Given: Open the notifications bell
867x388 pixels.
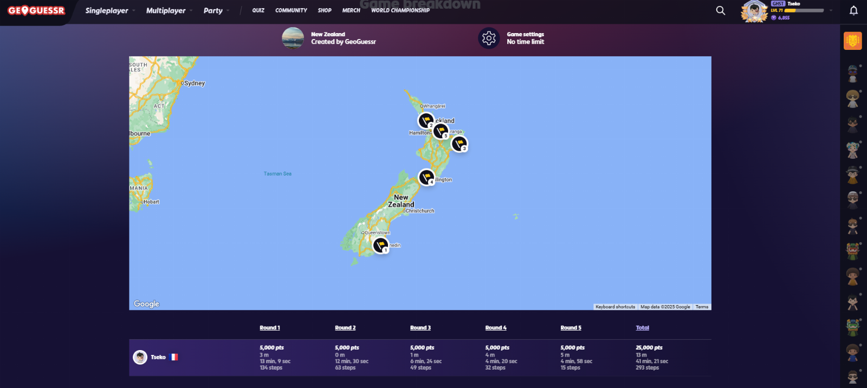Looking at the screenshot, I should 853,10.
